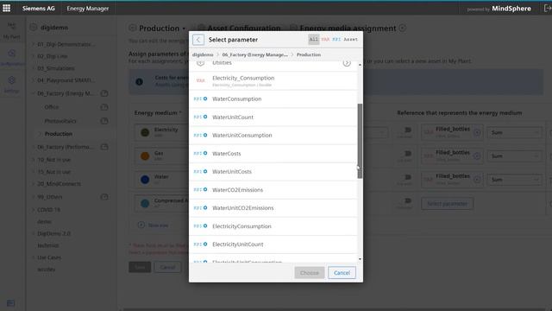This screenshot has width=552, height=311.
Task: Select Photovoltaics in the asset tree
Action: point(60,121)
